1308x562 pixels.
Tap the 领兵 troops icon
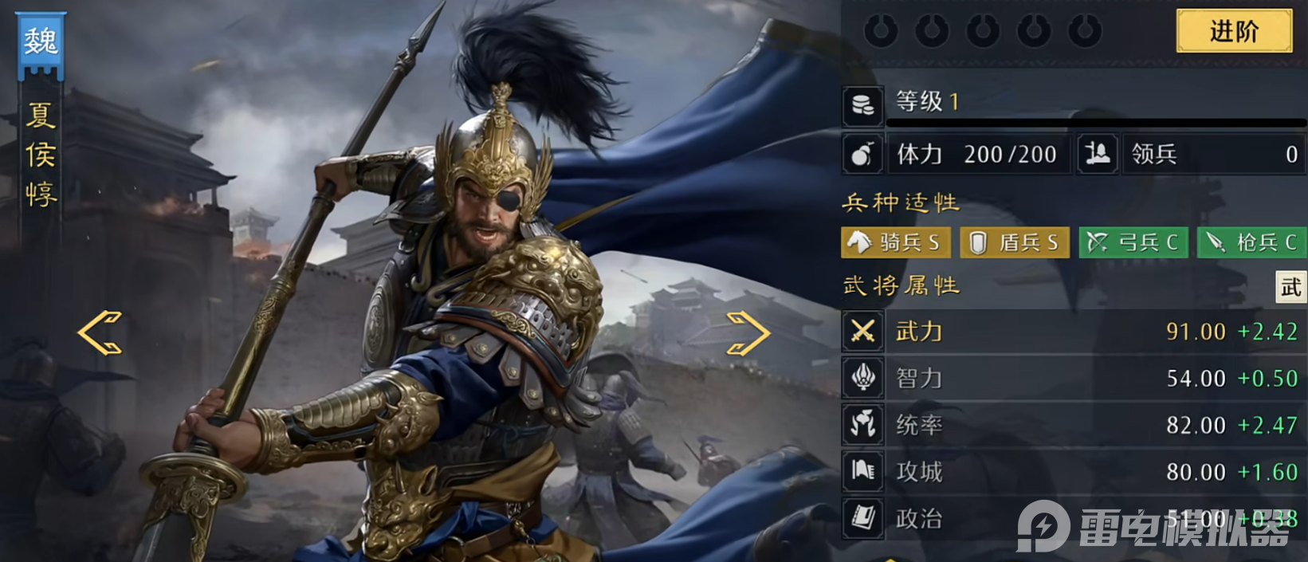click(1098, 154)
